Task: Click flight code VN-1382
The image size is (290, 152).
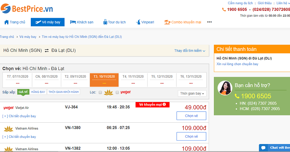Action: click(x=73, y=148)
